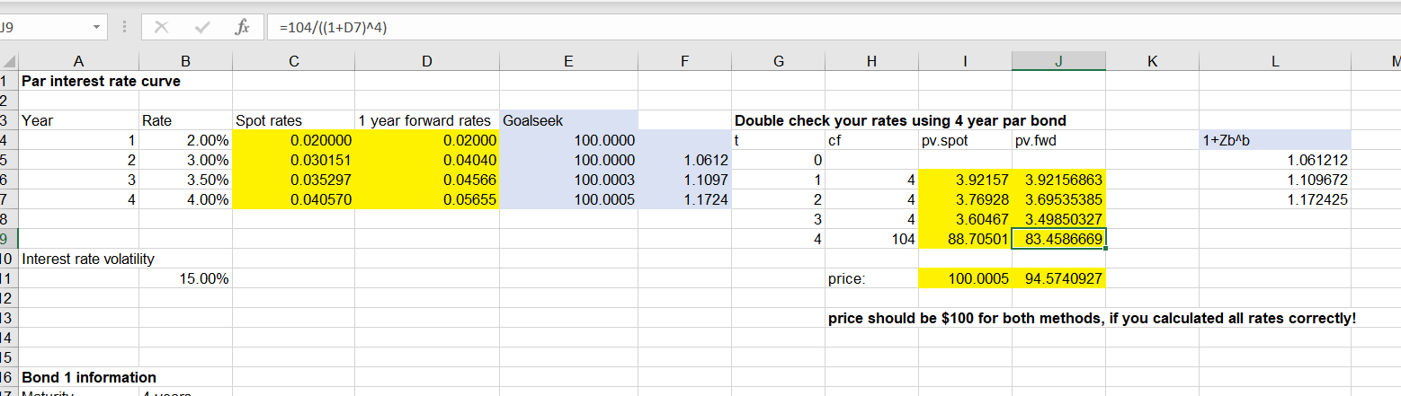Select cell 1.061212 in column L
Screen dimensions: 1401x396
click(x=1275, y=160)
